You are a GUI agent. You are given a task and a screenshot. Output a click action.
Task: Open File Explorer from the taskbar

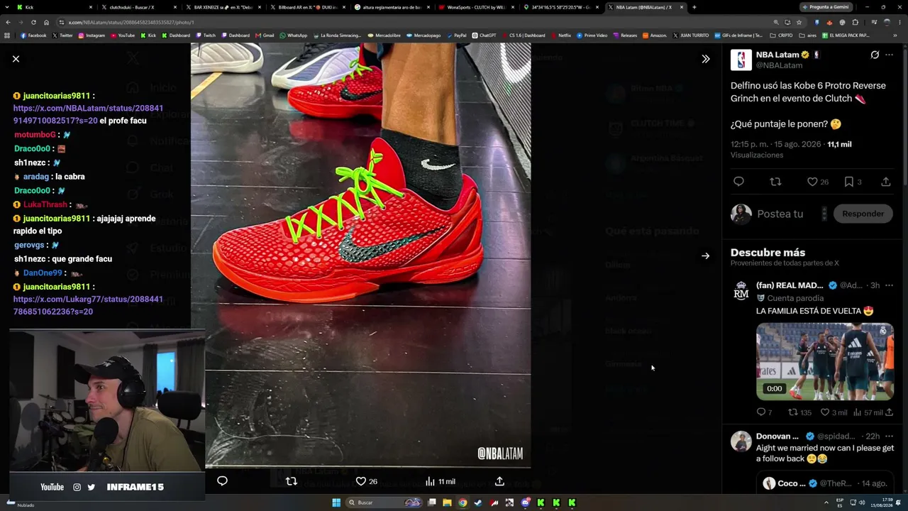tap(447, 502)
